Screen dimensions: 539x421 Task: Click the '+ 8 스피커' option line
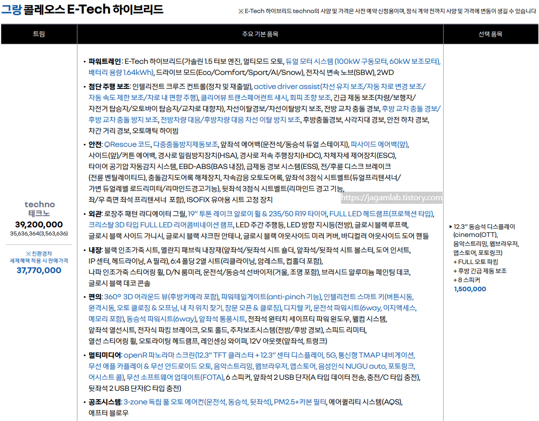467,280
